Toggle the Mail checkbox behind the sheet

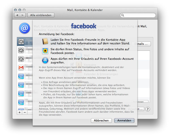pos(72,55)
